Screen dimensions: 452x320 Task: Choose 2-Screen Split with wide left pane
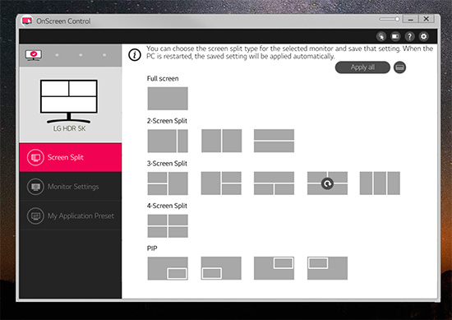pyautogui.click(x=168, y=141)
